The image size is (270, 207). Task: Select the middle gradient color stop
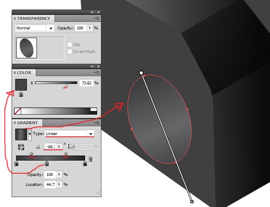[47, 164]
